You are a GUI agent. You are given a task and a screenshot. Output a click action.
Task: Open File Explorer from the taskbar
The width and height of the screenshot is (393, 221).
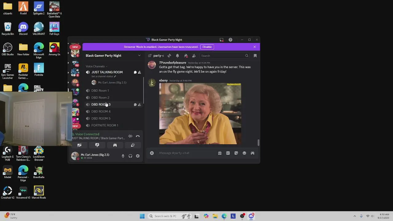(x=215, y=216)
